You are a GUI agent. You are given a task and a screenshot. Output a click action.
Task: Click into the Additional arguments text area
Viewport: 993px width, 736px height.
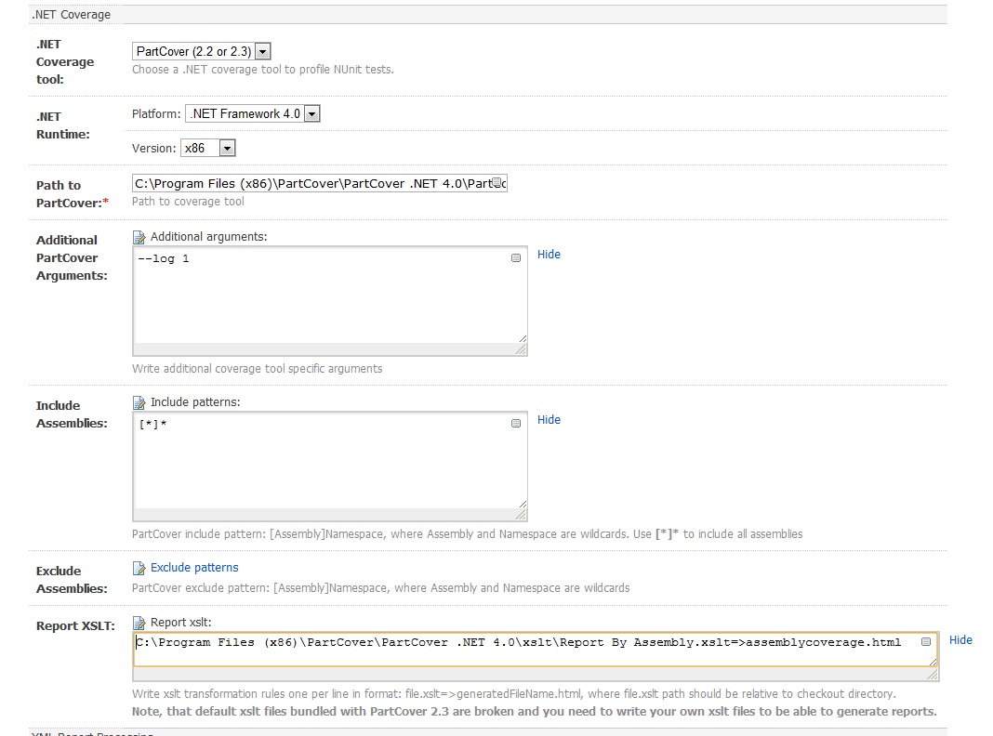[x=329, y=296]
